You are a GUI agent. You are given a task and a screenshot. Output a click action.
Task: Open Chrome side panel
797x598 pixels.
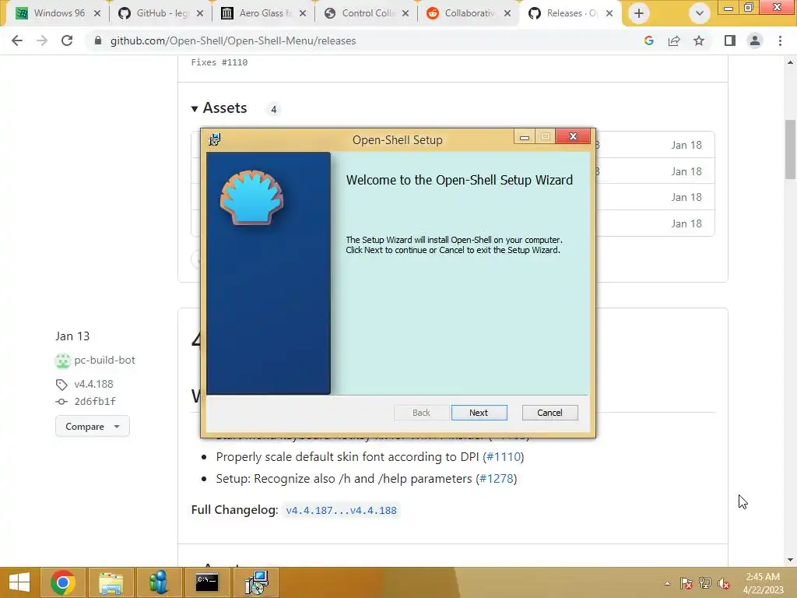[730, 40]
